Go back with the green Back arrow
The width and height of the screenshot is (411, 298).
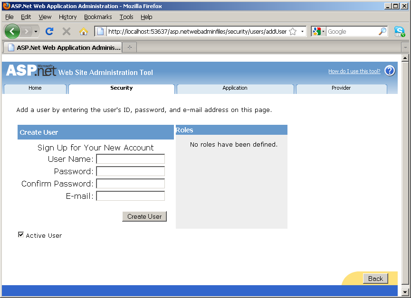(12, 31)
